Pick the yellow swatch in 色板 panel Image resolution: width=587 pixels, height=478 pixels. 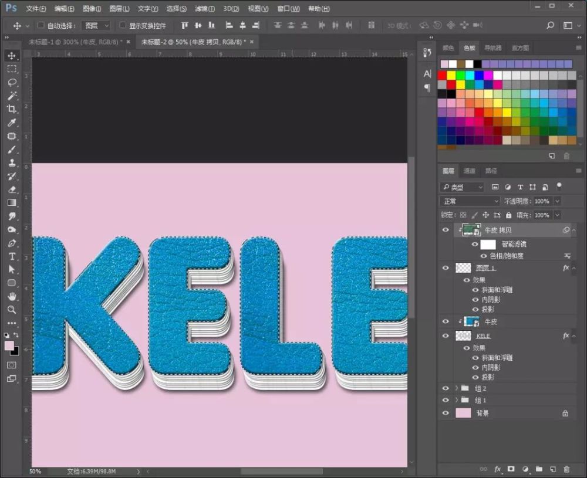coord(451,76)
